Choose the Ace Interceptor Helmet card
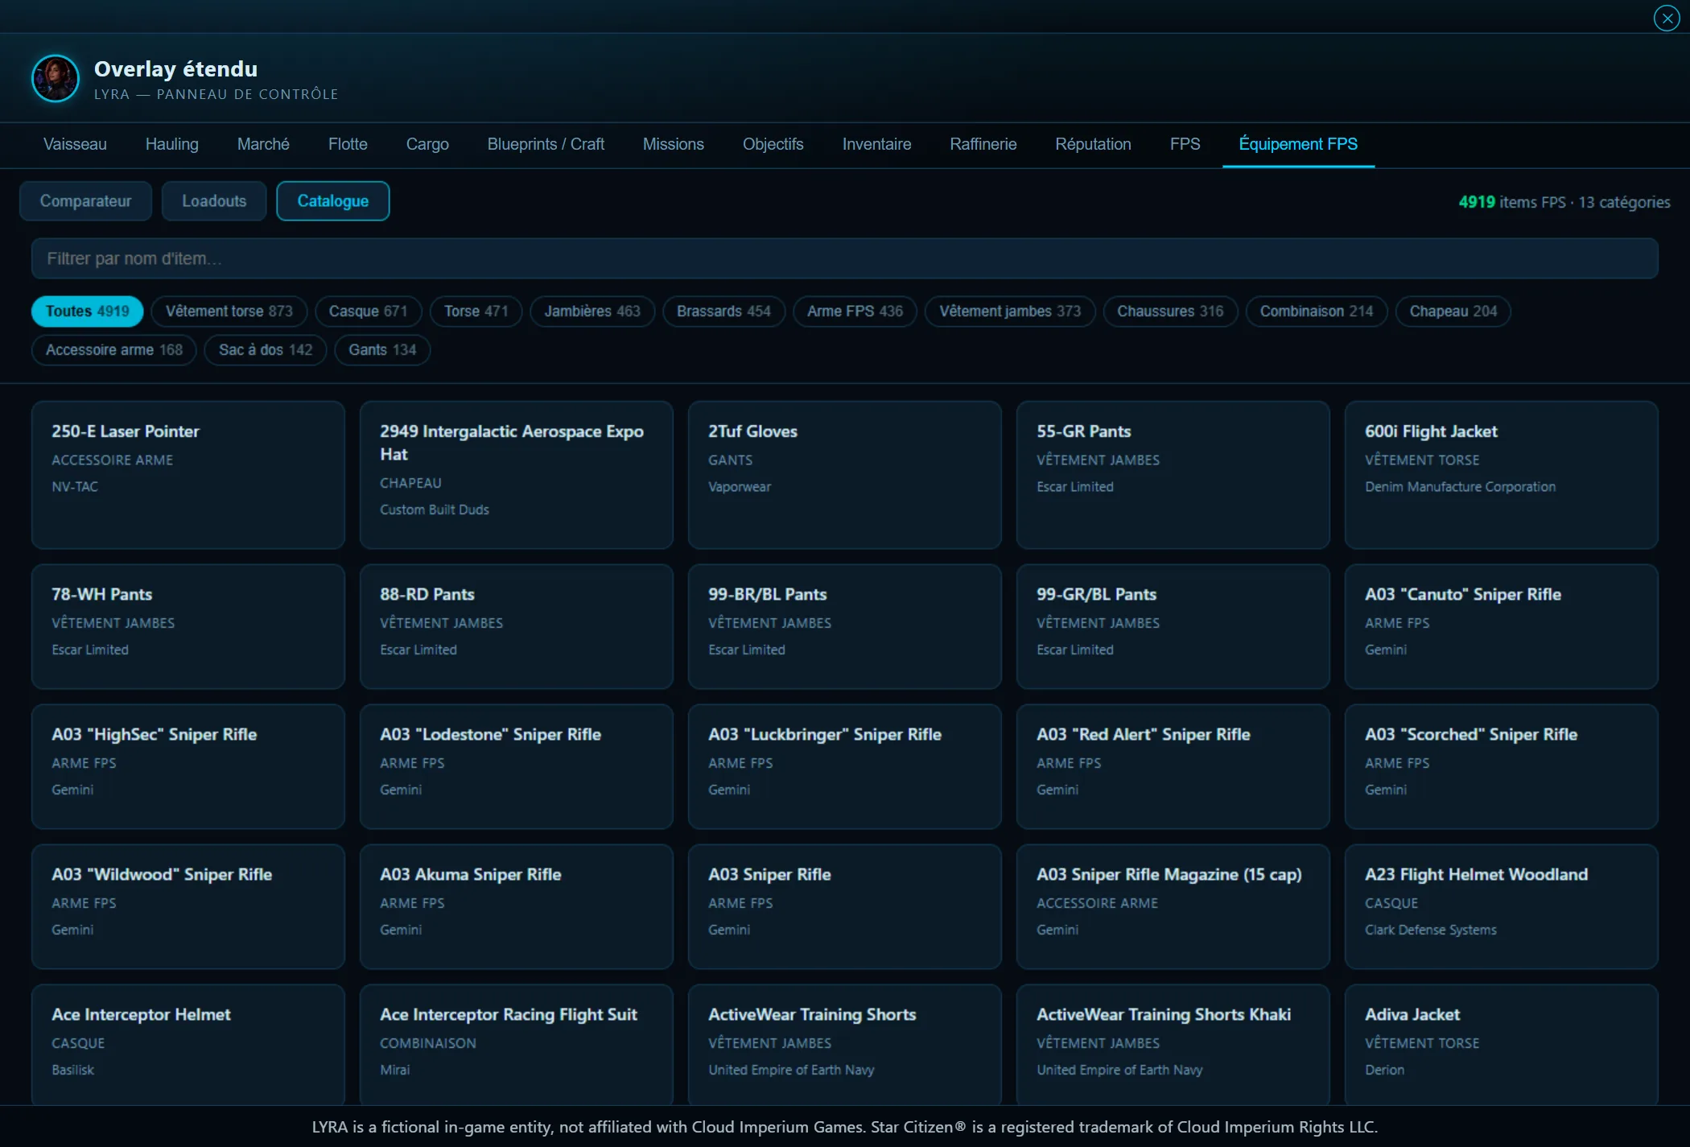The height and width of the screenshot is (1147, 1690). [x=188, y=1045]
